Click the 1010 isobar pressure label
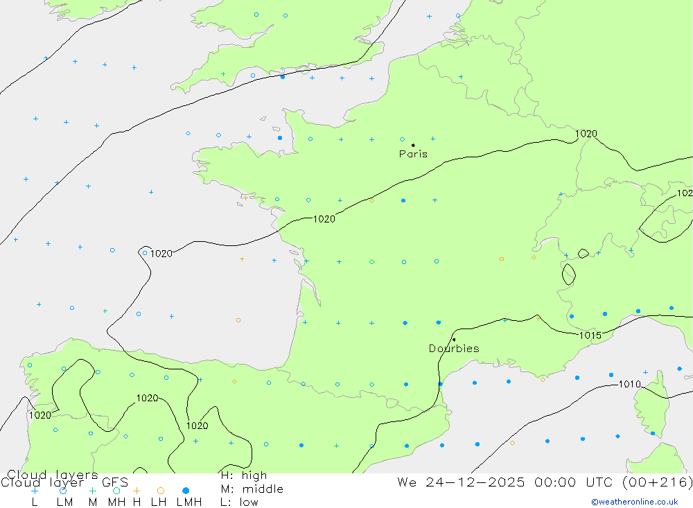This screenshot has width=693, height=508. coord(629,384)
